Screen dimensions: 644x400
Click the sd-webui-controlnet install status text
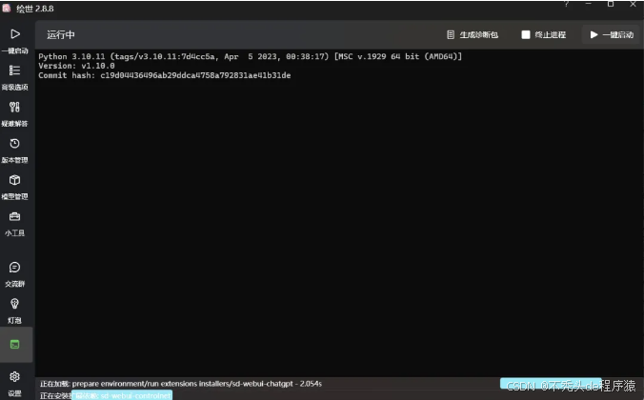105,395
